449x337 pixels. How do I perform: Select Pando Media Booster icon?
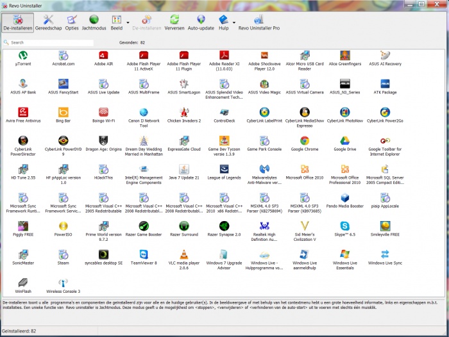pos(345,197)
